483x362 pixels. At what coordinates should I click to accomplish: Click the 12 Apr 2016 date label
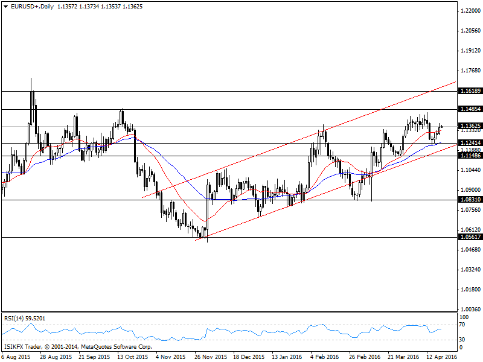441,357
